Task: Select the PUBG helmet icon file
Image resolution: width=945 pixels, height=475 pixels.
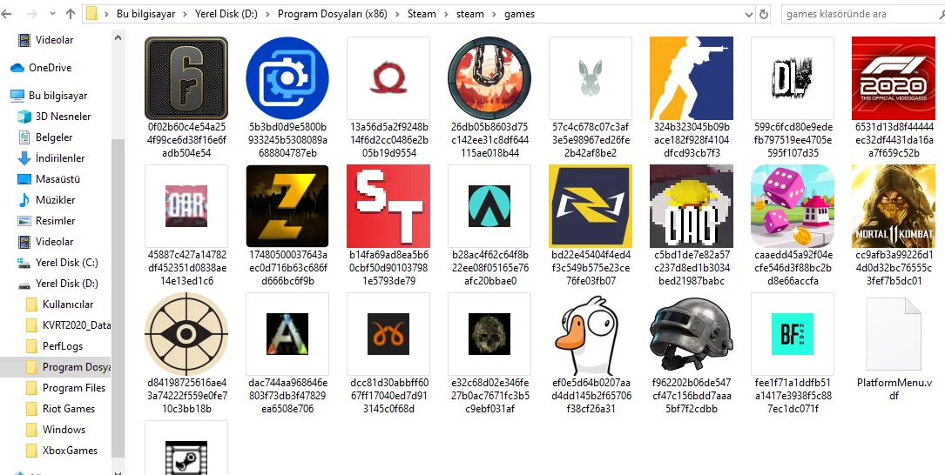Action: click(692, 334)
